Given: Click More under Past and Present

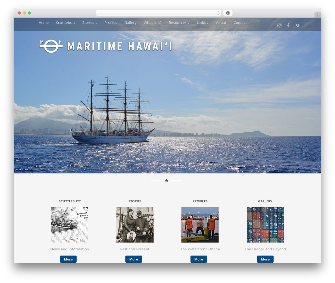Looking at the screenshot, I should 133,259.
